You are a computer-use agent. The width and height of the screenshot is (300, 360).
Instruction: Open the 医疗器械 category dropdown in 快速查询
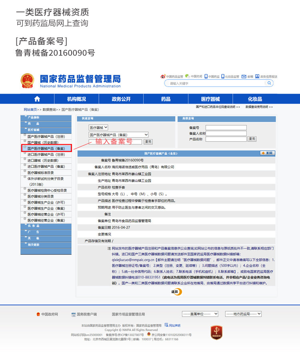(x=98, y=128)
